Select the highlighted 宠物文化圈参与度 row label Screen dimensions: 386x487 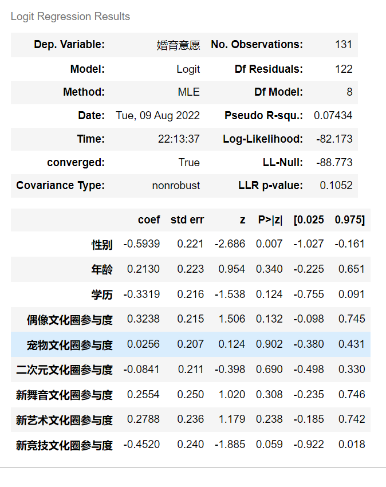click(x=69, y=345)
